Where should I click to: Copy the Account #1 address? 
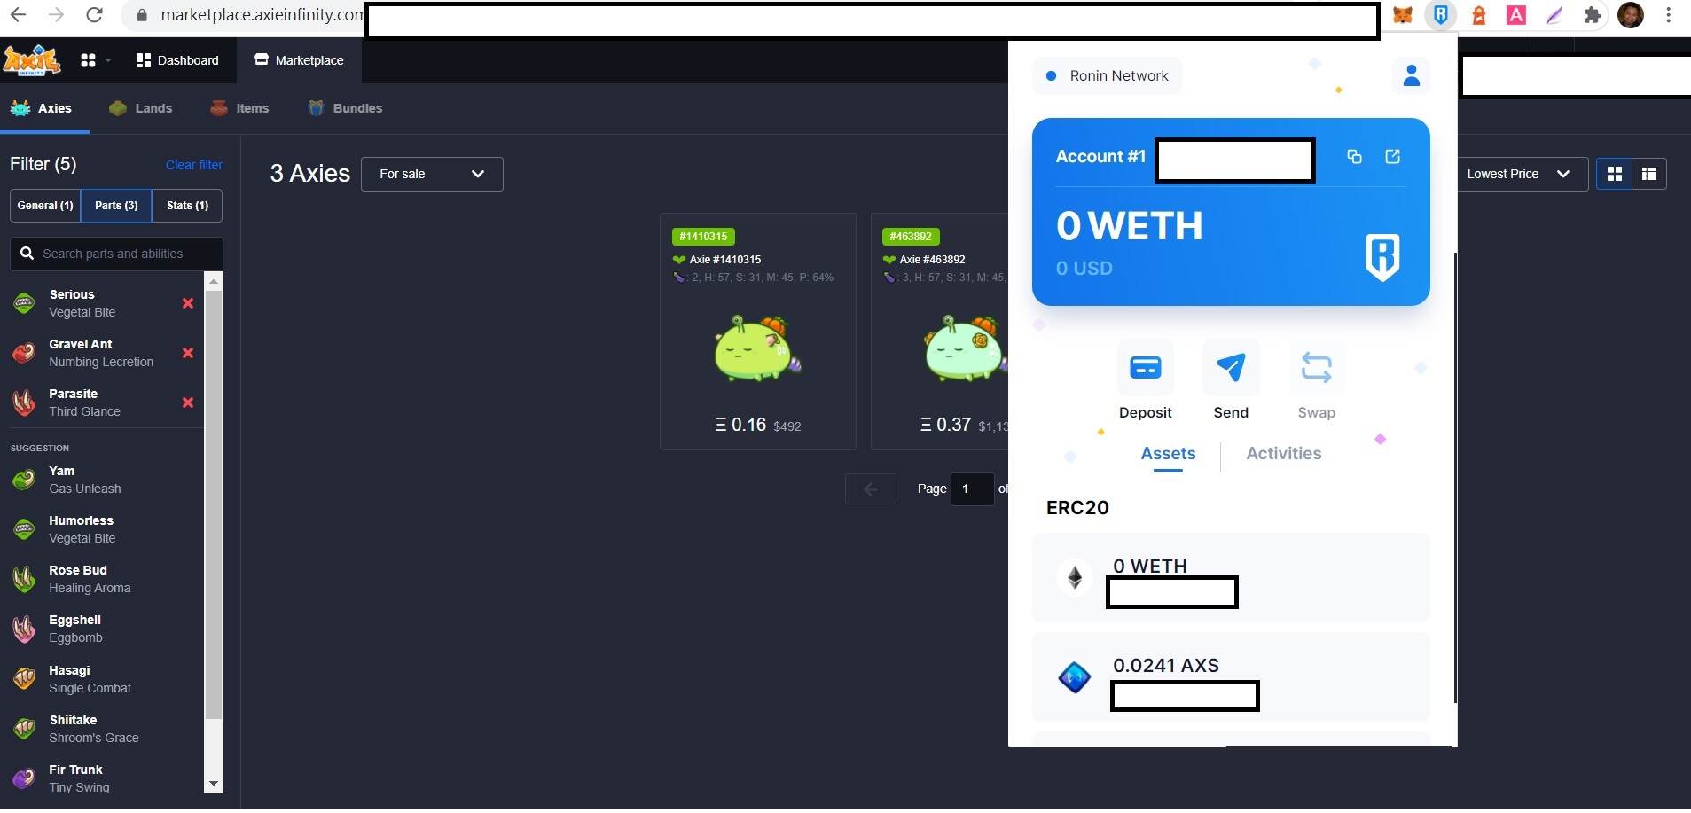pyautogui.click(x=1354, y=157)
